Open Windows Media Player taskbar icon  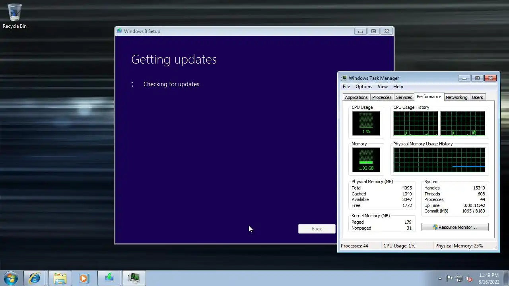click(84, 278)
